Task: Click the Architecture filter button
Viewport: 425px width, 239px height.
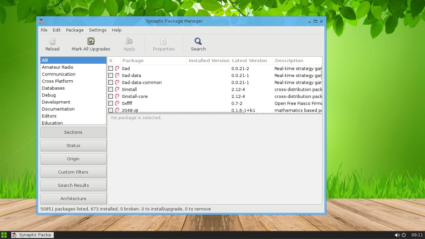Action: 73,199
